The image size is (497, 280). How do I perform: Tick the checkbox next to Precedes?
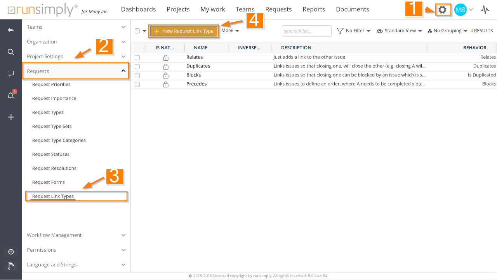(x=137, y=84)
